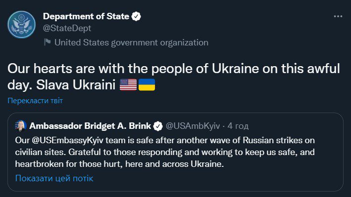Viewport: 351px width, 197px height.
Task: Click the US flag emoji
Action: pyautogui.click(x=128, y=85)
